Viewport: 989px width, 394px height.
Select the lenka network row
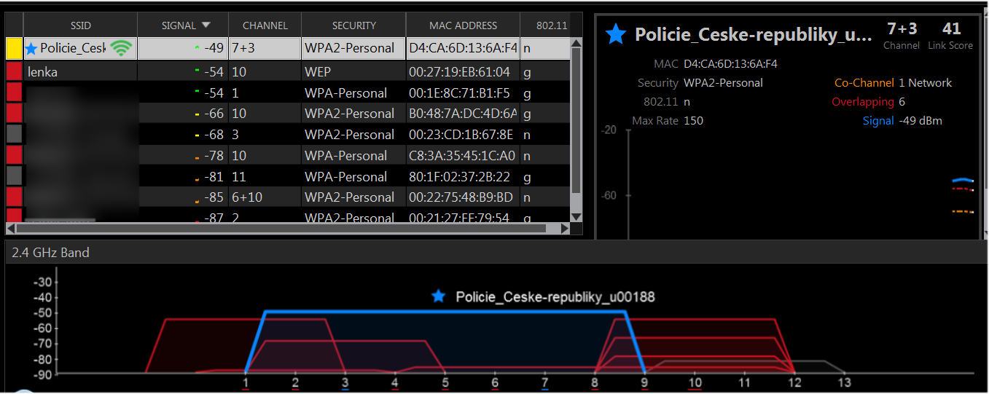coord(288,71)
